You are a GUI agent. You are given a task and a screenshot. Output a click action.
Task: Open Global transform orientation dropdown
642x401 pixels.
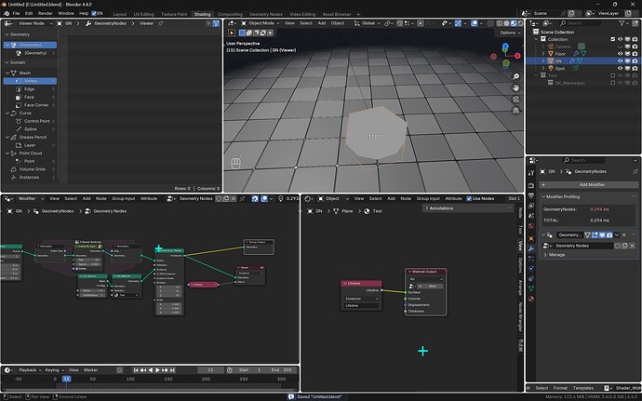coord(368,23)
